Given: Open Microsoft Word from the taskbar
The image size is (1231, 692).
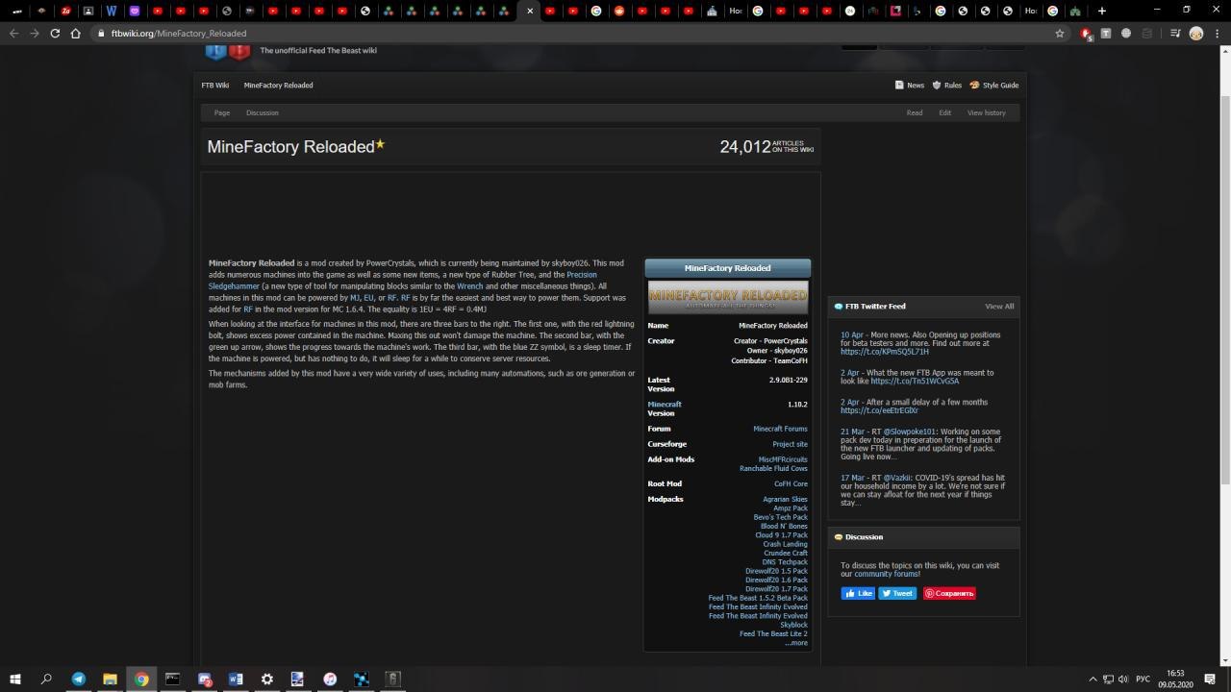Looking at the screenshot, I should click(236, 679).
